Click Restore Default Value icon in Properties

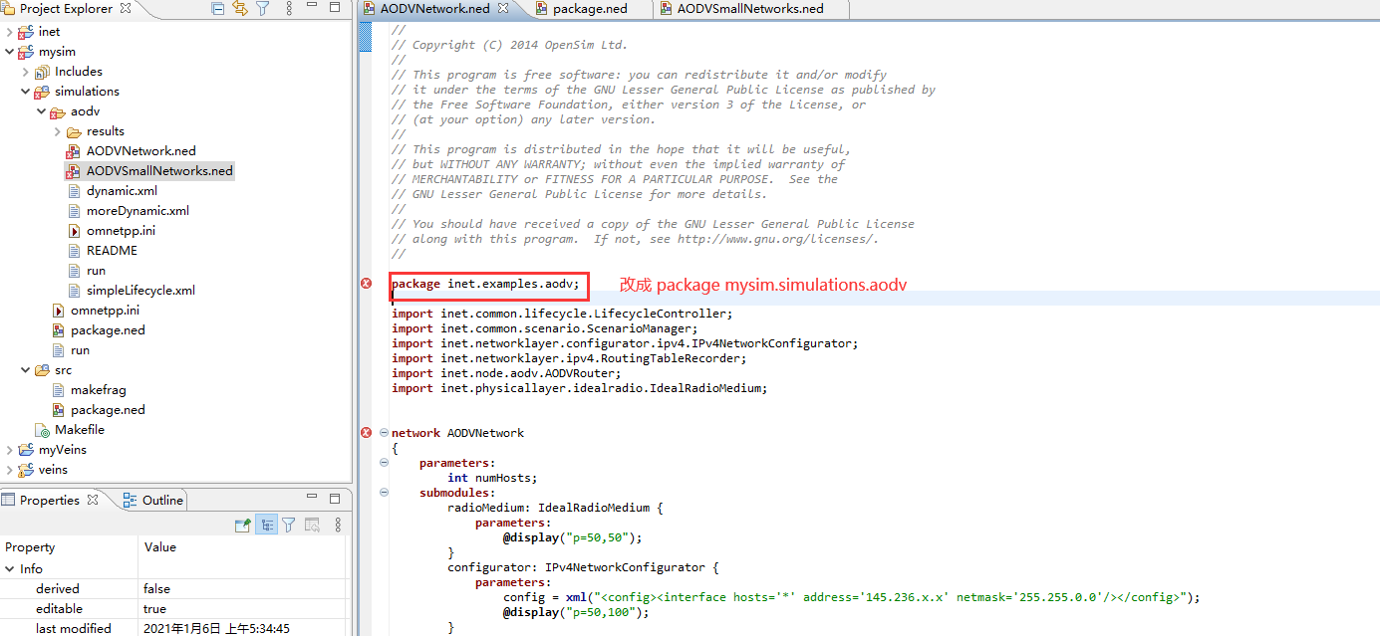pyautogui.click(x=312, y=525)
